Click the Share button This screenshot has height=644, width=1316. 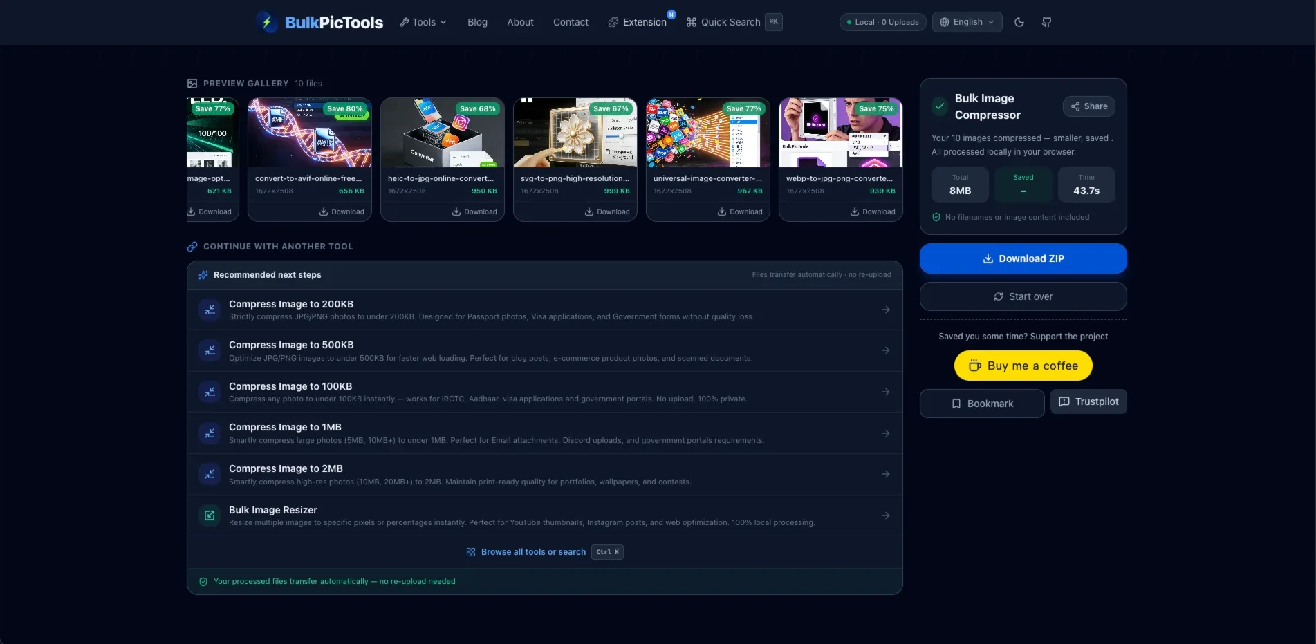[x=1089, y=106]
